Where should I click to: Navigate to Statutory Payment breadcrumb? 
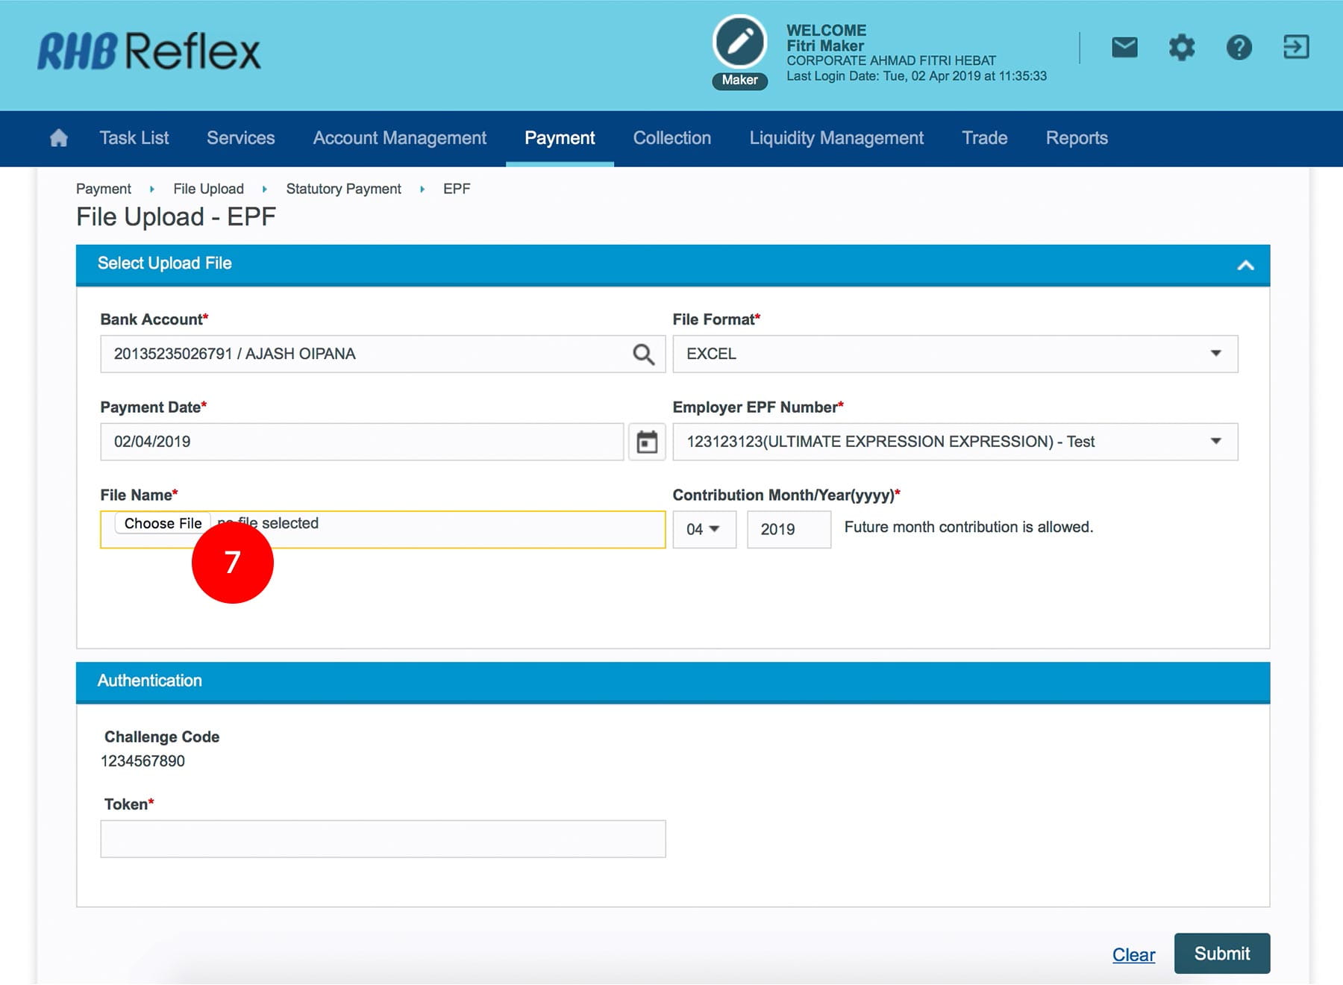tap(343, 189)
